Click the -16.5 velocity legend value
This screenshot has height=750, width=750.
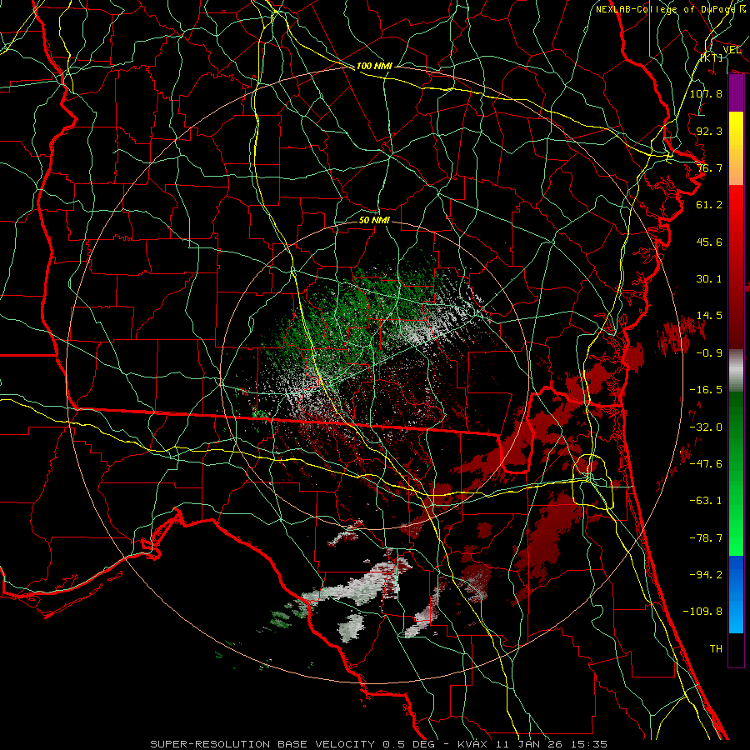pos(706,390)
